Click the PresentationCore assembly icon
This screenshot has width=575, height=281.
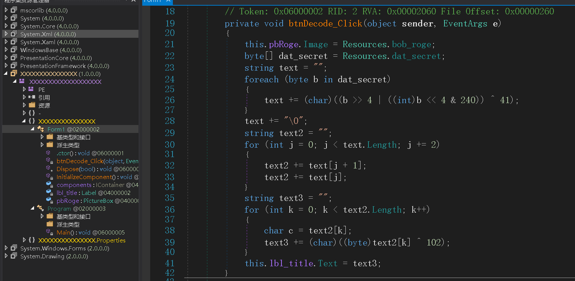tap(14, 58)
